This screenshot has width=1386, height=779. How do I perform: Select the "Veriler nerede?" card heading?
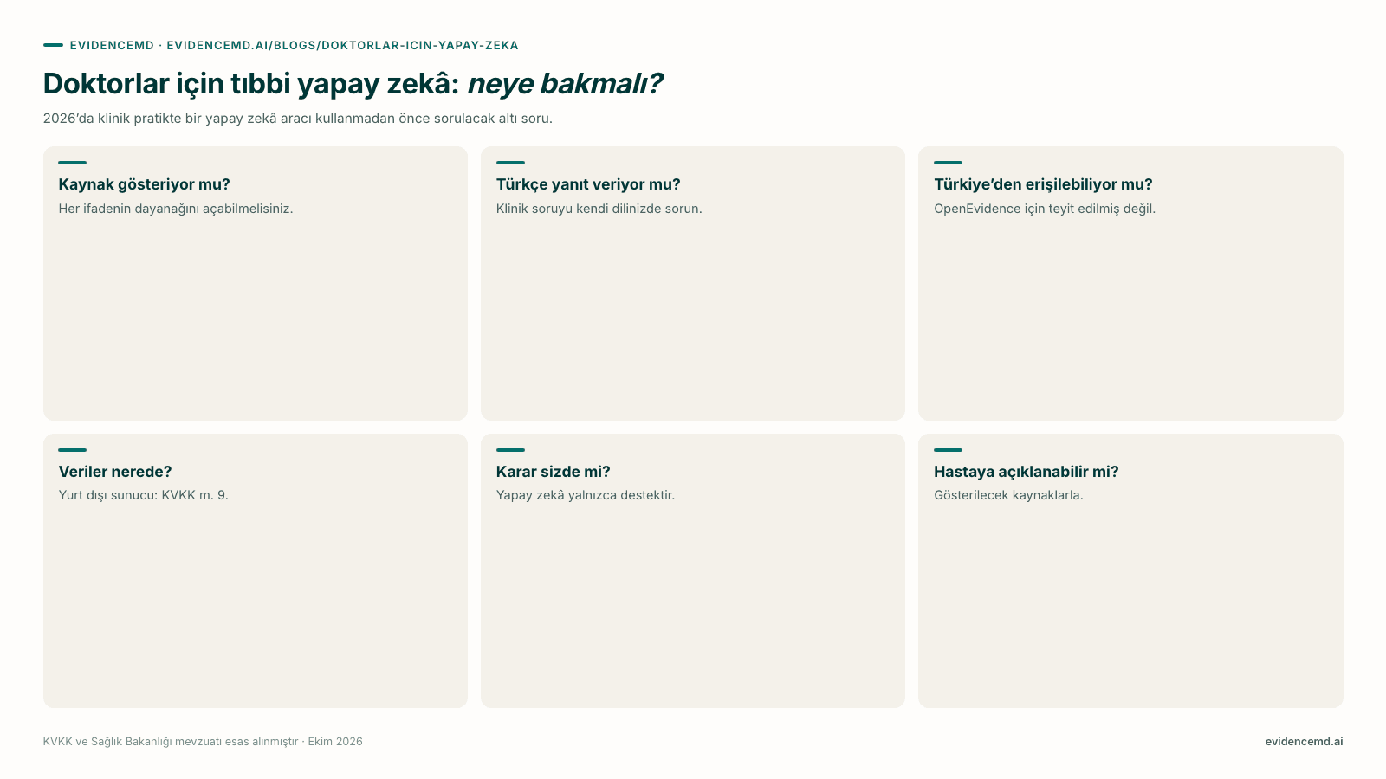click(x=115, y=472)
